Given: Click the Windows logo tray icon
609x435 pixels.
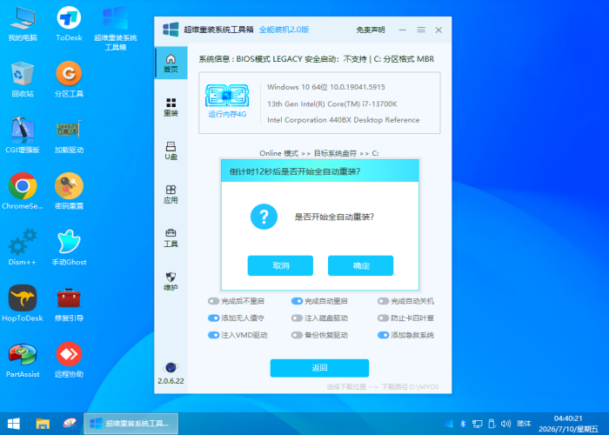Looking at the screenshot, I should click(x=449, y=424).
